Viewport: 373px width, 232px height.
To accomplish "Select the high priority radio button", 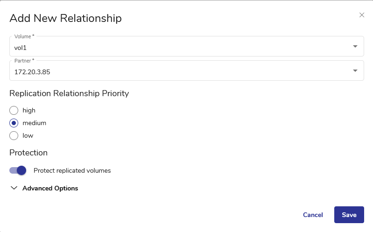I will pos(14,111).
